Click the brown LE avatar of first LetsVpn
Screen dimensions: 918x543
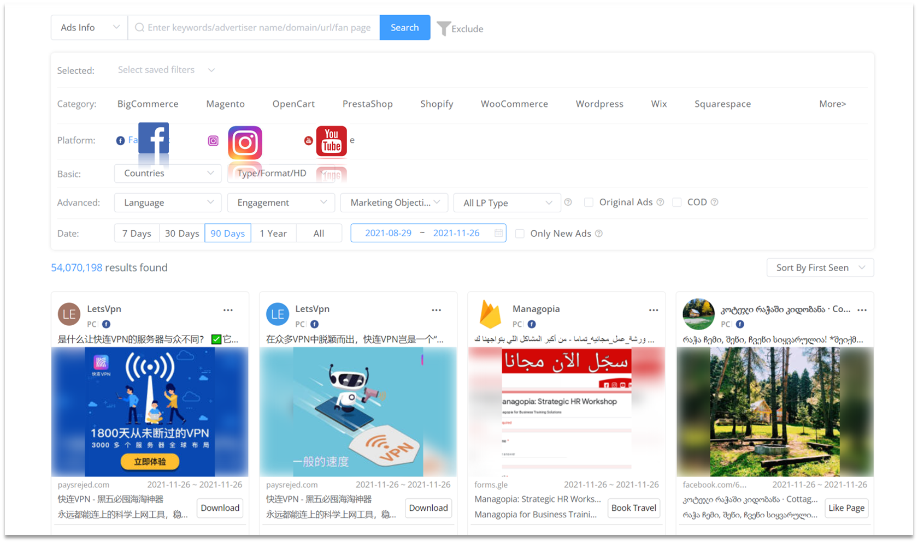click(69, 314)
